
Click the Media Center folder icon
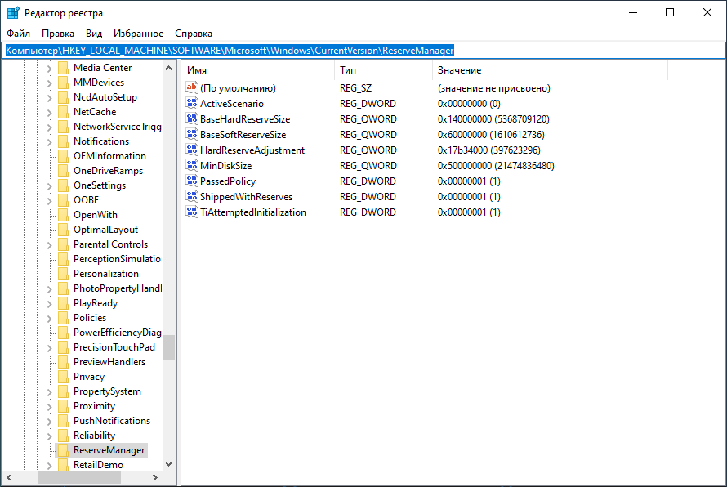click(x=64, y=68)
